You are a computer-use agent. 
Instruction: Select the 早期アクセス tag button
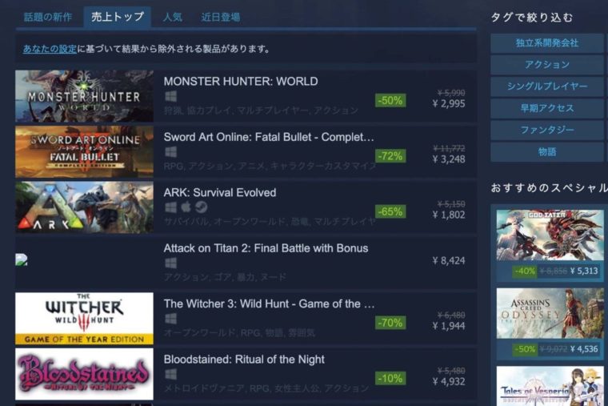click(546, 108)
